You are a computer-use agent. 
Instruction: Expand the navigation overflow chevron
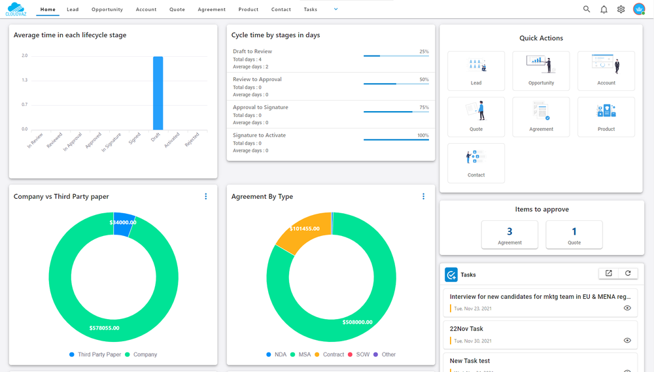(336, 9)
